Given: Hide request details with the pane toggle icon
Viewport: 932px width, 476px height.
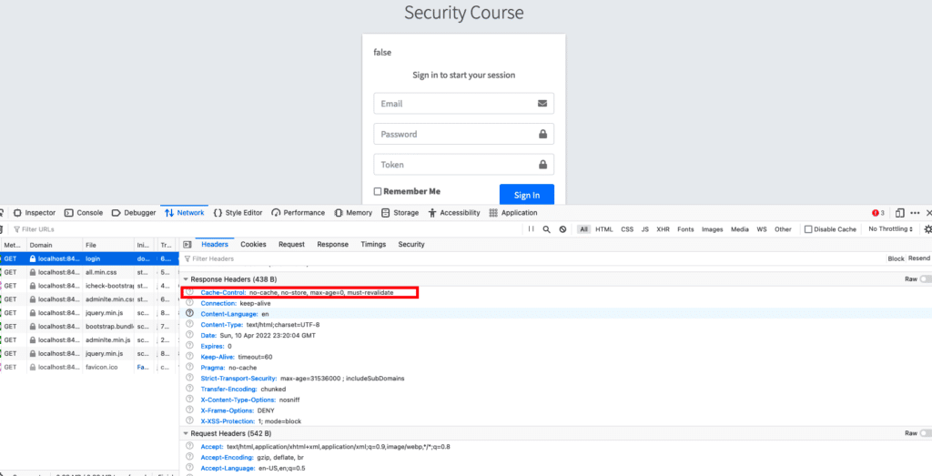Looking at the screenshot, I should 187,245.
